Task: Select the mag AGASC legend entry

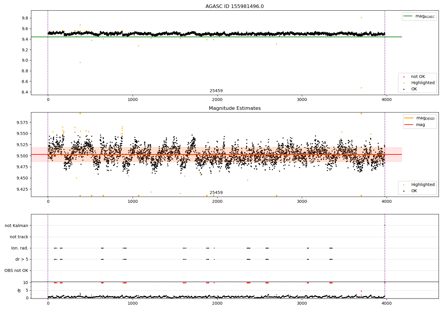Action: pyautogui.click(x=419, y=16)
